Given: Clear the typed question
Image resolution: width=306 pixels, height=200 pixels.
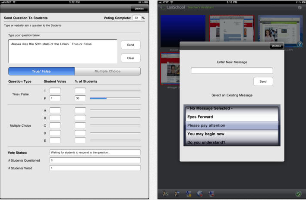Looking at the screenshot, I should pyautogui.click(x=131, y=58).
